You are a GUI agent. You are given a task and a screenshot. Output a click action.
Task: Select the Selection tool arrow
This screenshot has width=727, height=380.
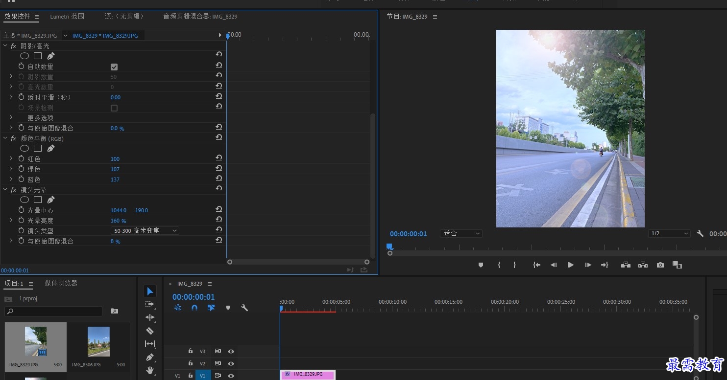(150, 291)
